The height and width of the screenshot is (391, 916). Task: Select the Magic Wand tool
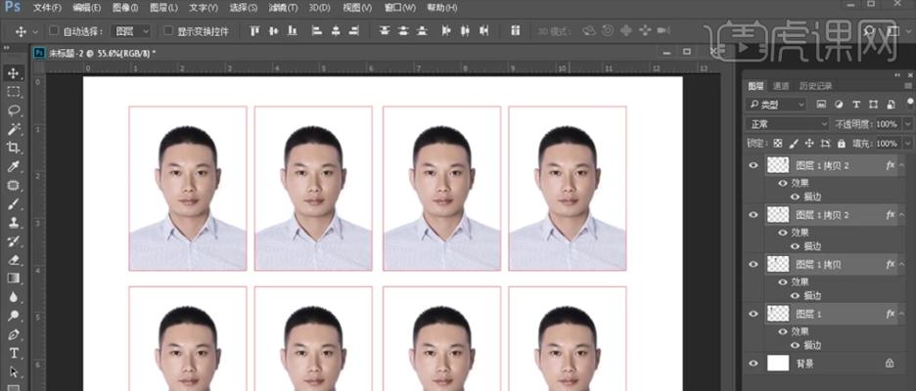pos(14,129)
